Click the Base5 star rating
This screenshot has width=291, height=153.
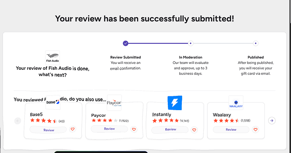click(43, 121)
